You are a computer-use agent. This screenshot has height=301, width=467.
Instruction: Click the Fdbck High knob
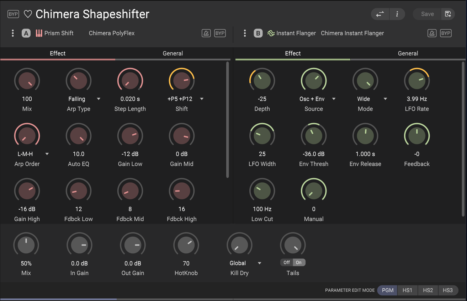tap(182, 191)
